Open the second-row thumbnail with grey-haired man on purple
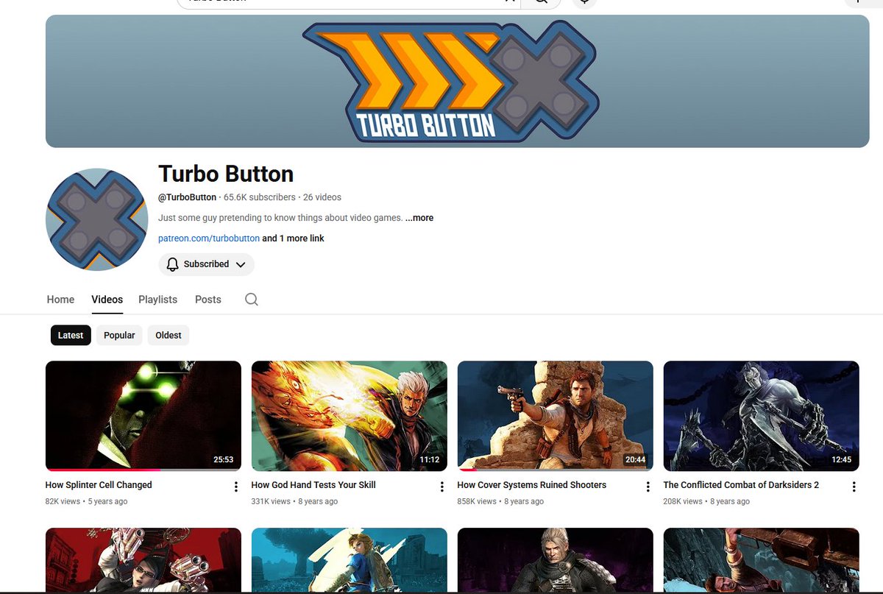 pos(556,559)
